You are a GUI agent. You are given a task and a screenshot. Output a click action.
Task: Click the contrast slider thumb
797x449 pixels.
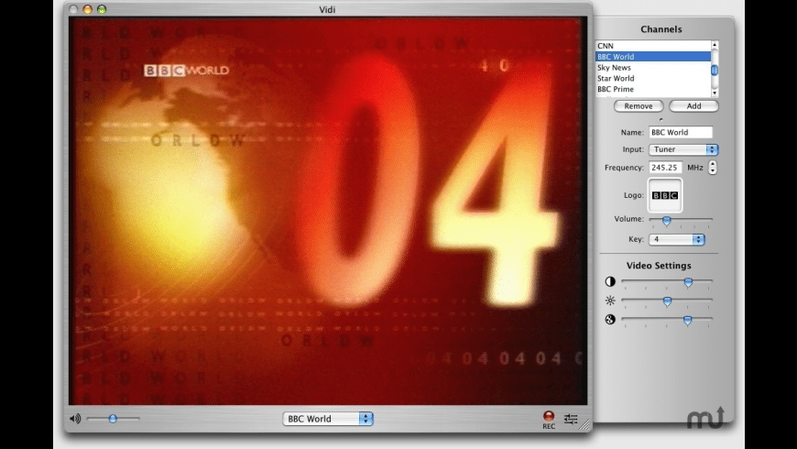pyautogui.click(x=688, y=282)
